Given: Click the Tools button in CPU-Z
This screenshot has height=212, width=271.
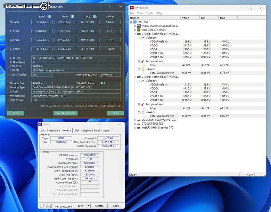Looking at the screenshot, I should click(x=81, y=206).
